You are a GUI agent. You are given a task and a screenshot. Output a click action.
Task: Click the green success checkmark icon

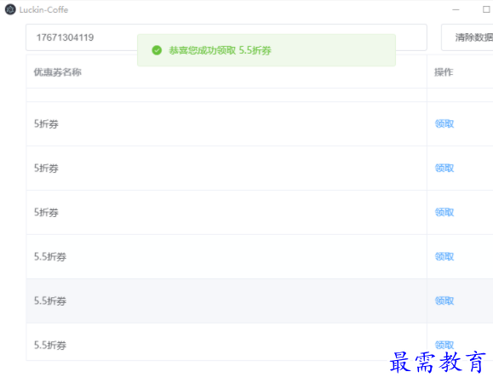157,50
